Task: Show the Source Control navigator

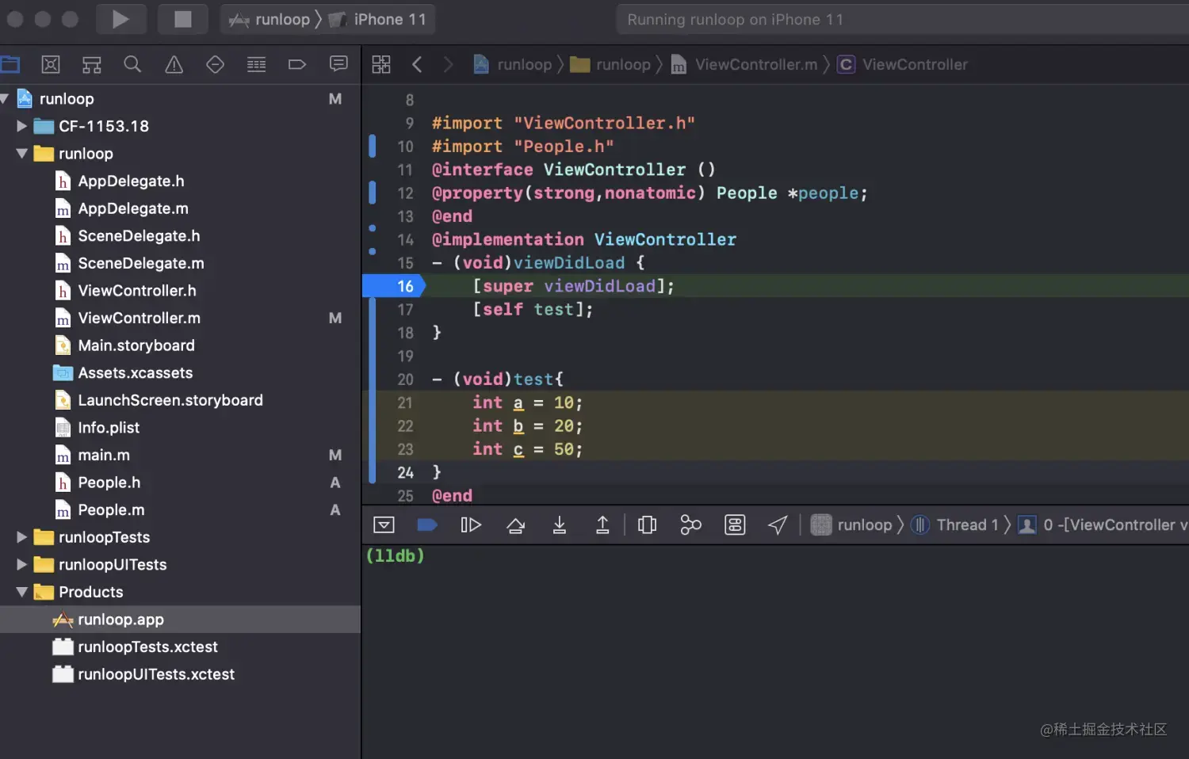Action: coord(51,64)
